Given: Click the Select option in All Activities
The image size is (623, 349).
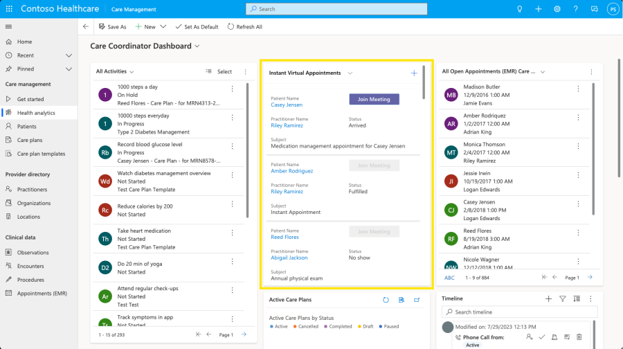Looking at the screenshot, I should pos(219,71).
